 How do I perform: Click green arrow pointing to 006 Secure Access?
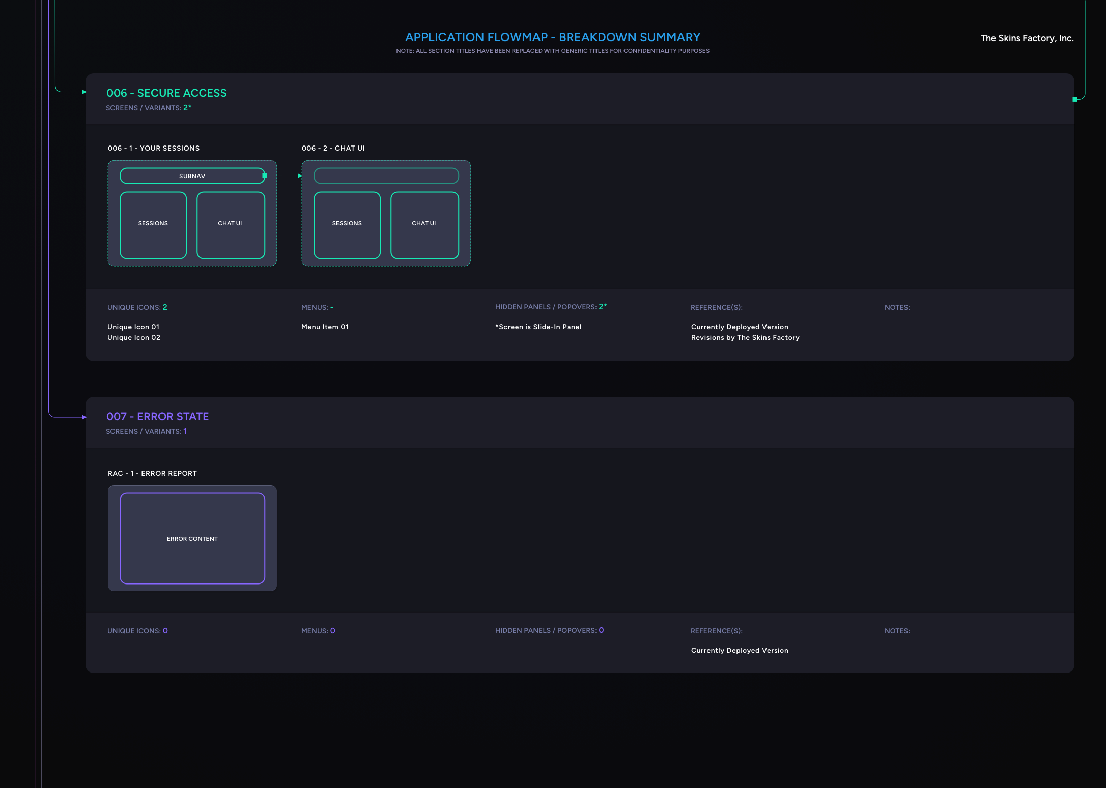(x=84, y=92)
